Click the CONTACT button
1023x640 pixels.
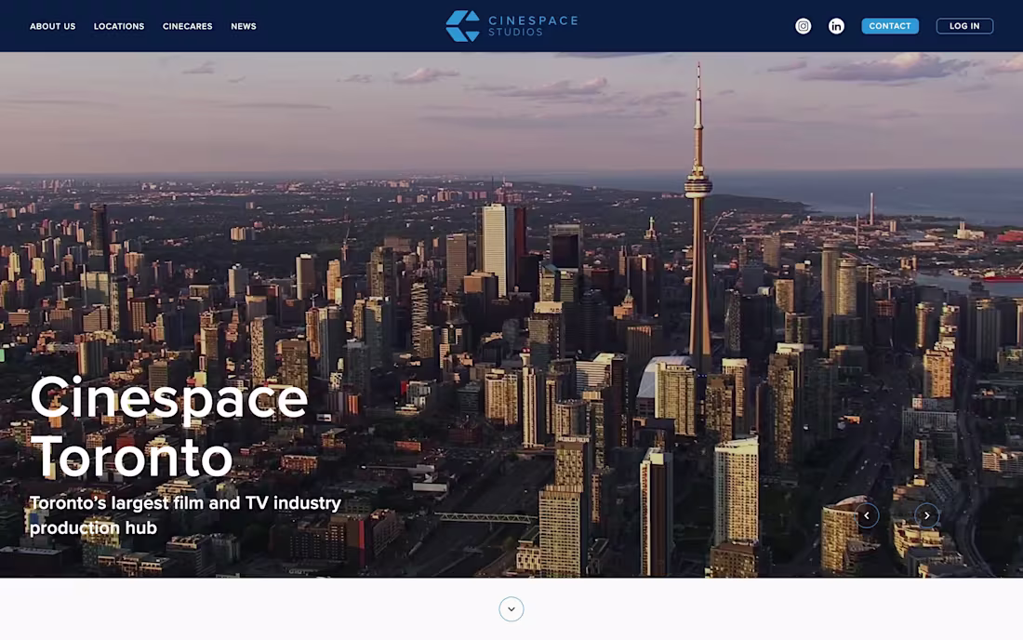tap(890, 25)
